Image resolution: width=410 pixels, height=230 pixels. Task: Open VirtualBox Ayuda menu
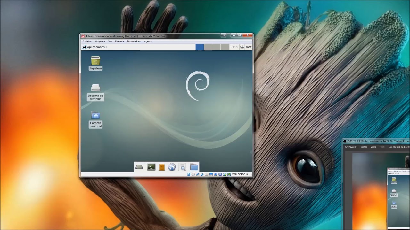click(x=148, y=42)
